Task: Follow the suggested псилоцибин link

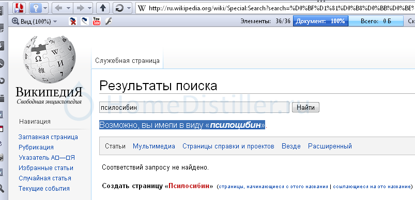Action: pyautogui.click(x=236, y=125)
